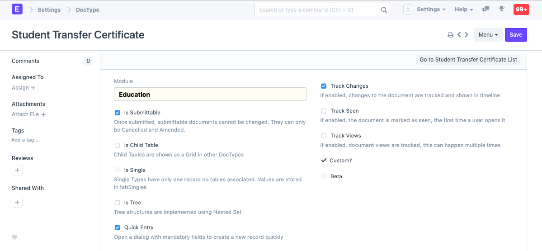Click the comments count badge 0
The image size is (542, 251).
pyautogui.click(x=88, y=61)
